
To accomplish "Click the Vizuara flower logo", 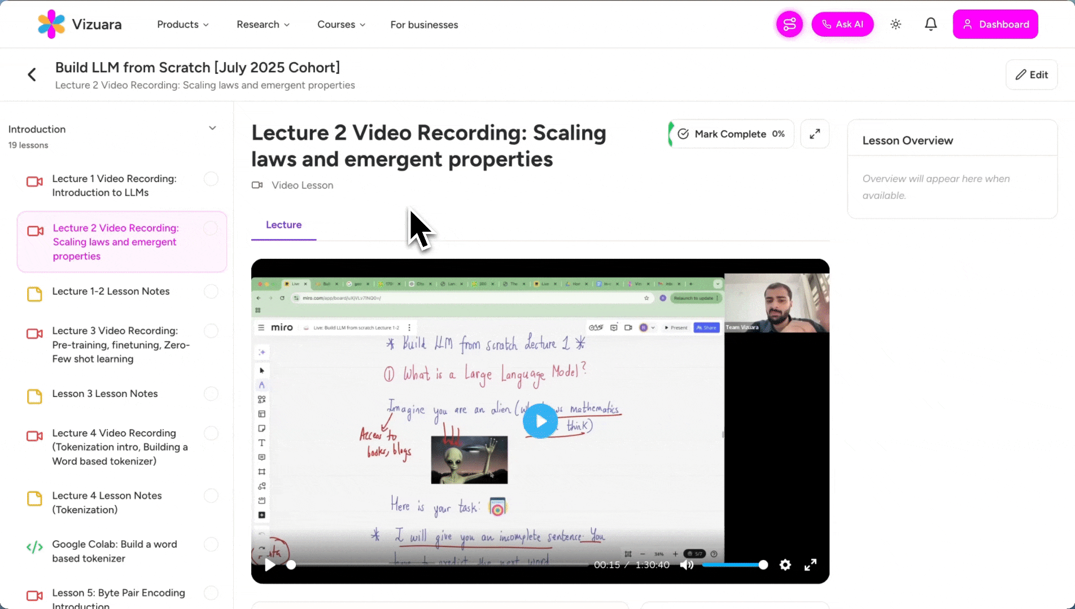I will (51, 24).
